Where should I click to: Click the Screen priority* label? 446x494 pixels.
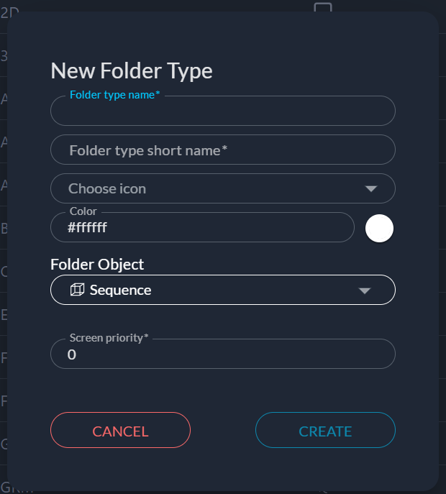(x=109, y=337)
